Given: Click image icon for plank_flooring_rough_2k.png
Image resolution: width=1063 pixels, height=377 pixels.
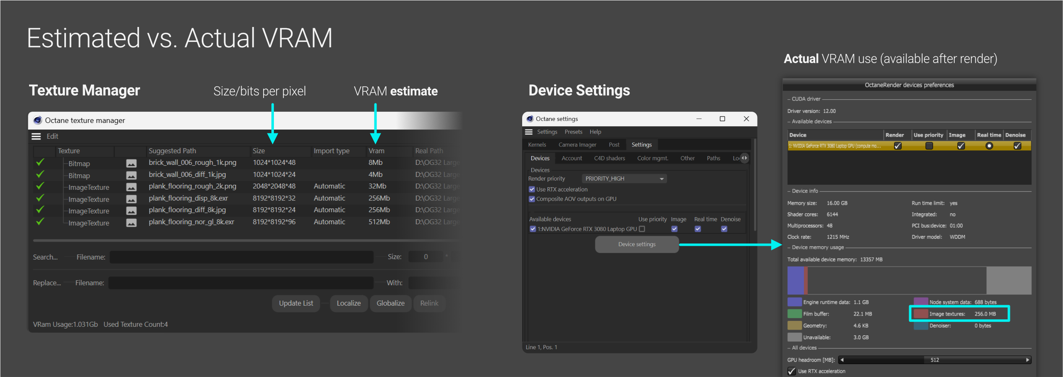Looking at the screenshot, I should click(131, 187).
